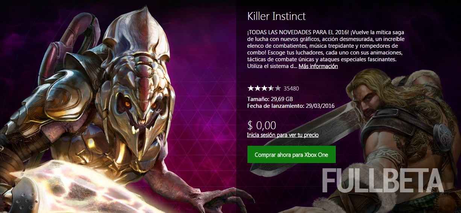The width and height of the screenshot is (461, 213).
Task: Click the 35480 ratings count
Action: 291,89
